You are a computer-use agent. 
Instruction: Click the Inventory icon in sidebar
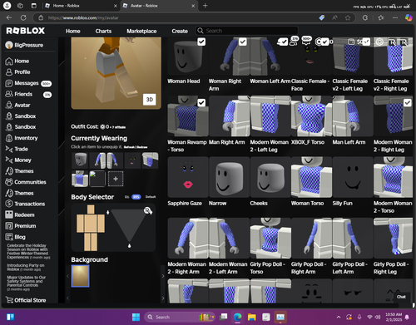pyautogui.click(x=9, y=138)
